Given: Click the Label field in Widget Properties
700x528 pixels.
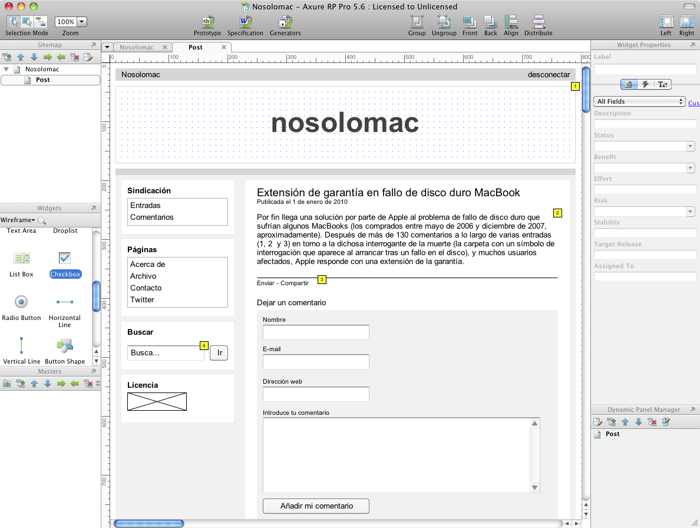Looking at the screenshot, I should point(645,69).
